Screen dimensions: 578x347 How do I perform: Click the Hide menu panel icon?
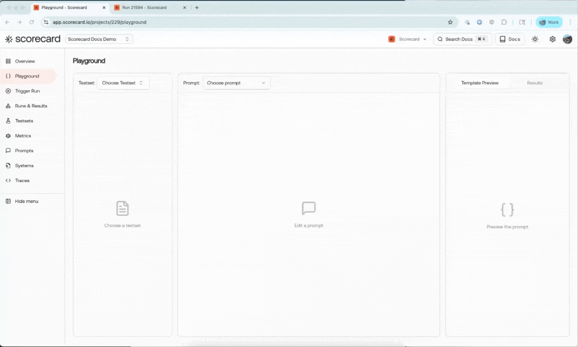click(8, 201)
